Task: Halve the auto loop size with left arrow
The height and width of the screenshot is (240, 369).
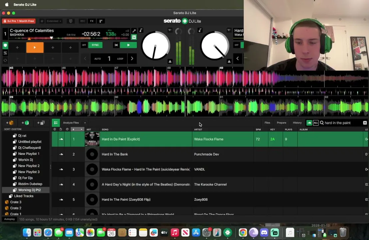Action: 85,58
